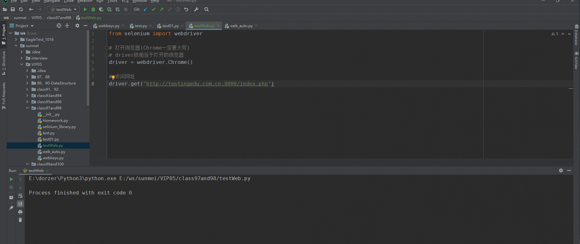Toggle the Structure tool window
Image resolution: width=580 pixels, height=244 pixels.
(4, 63)
